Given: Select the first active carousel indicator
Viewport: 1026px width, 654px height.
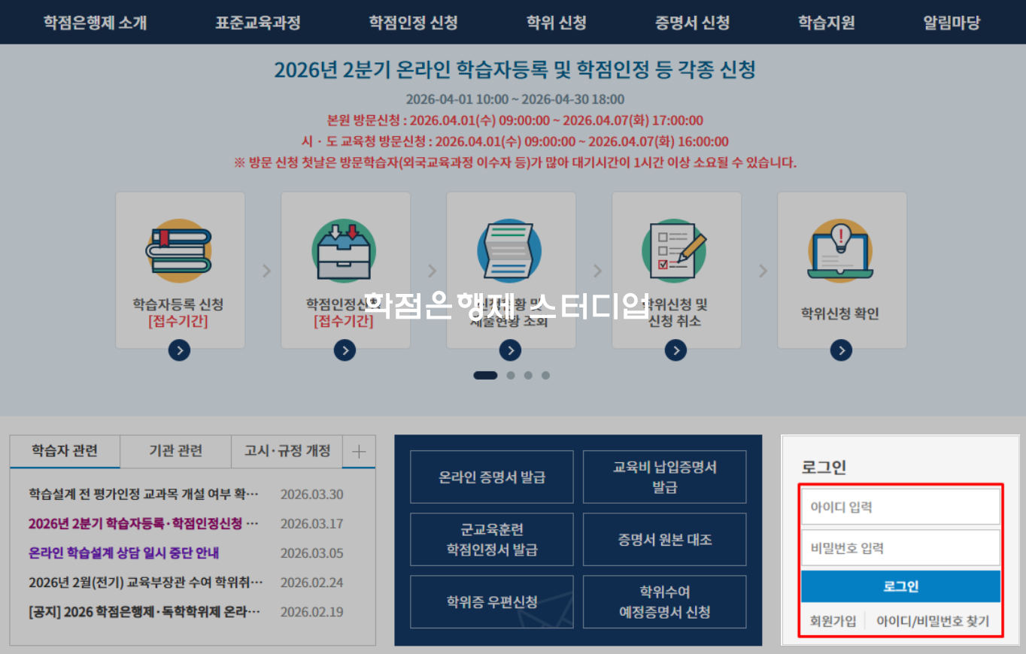Looking at the screenshot, I should (x=485, y=375).
